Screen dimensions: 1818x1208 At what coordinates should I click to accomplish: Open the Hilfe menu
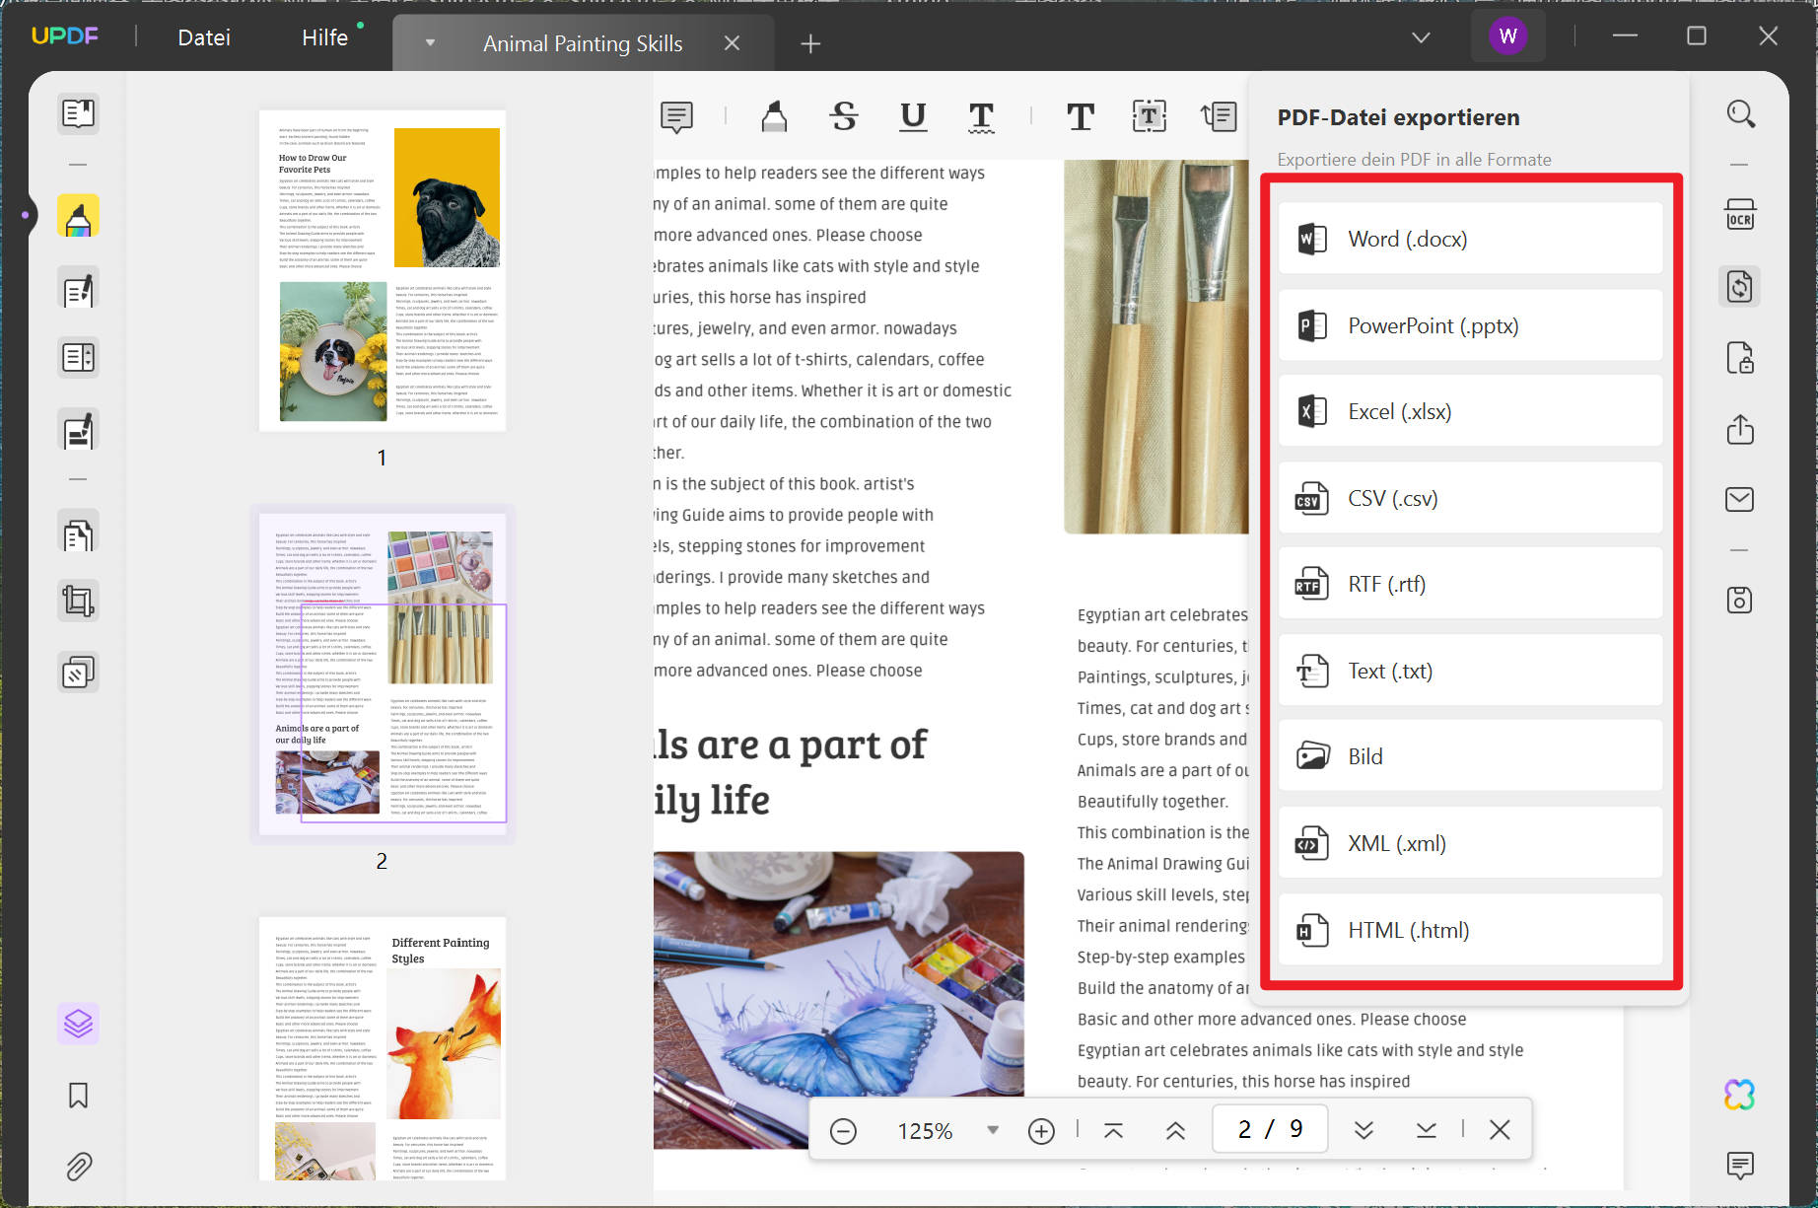[x=324, y=37]
